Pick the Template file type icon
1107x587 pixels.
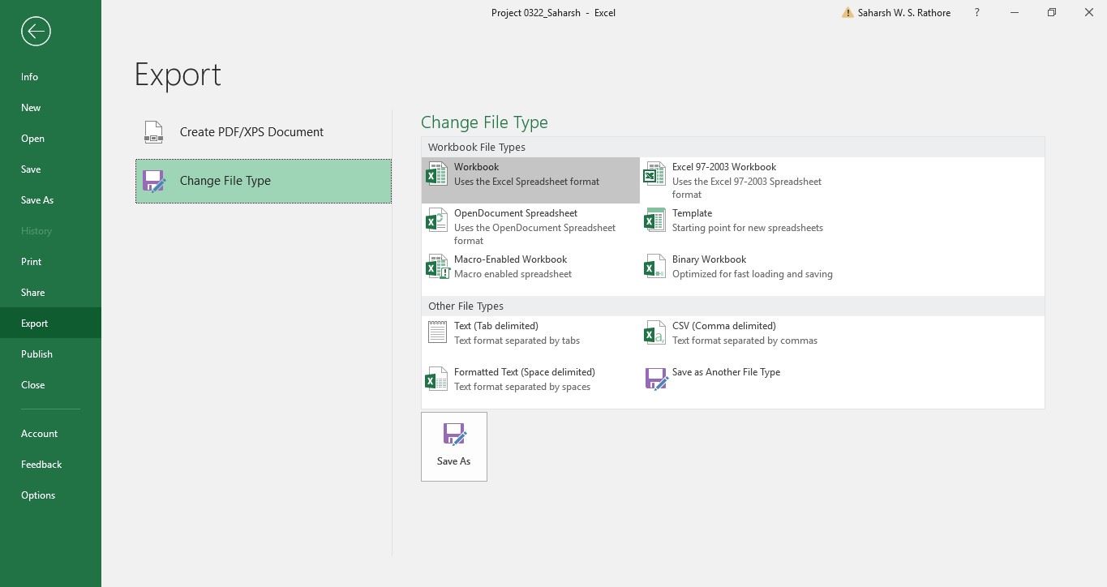click(x=654, y=220)
